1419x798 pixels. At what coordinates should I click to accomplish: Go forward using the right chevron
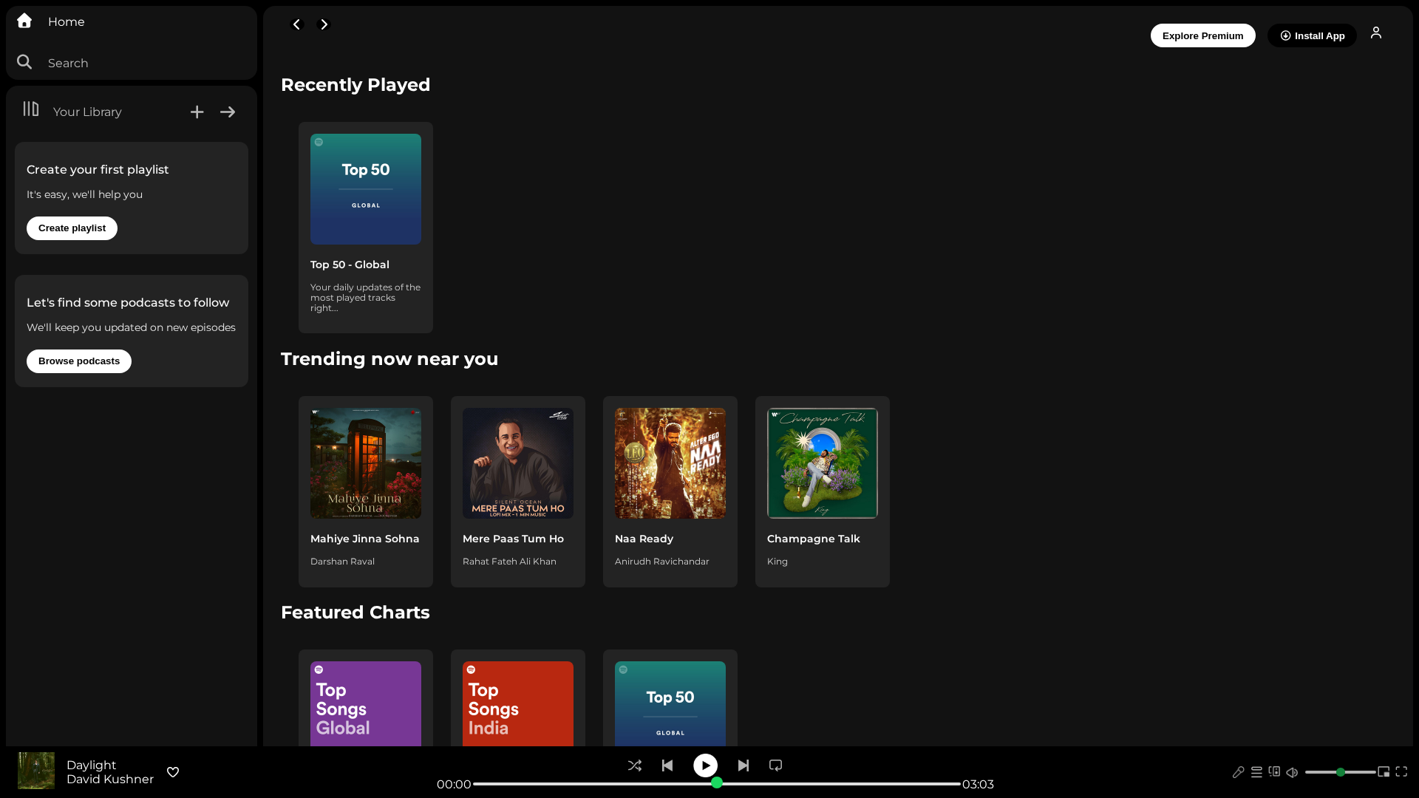pyautogui.click(x=323, y=24)
